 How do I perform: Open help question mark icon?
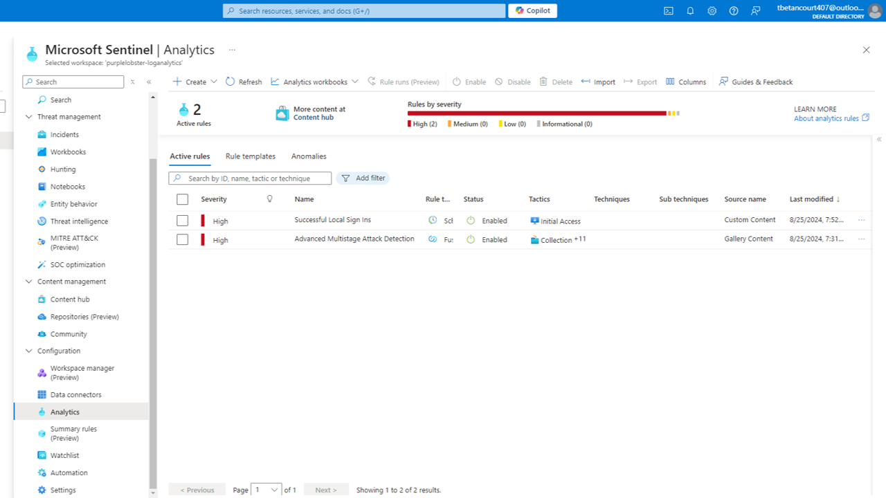(734, 10)
